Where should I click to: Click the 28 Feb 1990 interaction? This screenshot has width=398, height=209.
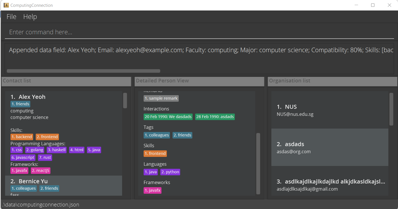pyautogui.click(x=215, y=117)
